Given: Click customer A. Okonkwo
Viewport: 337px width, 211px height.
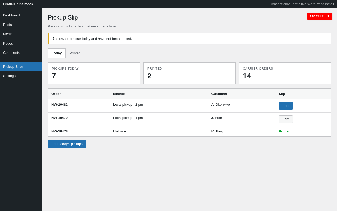Looking at the screenshot, I should point(220,105).
